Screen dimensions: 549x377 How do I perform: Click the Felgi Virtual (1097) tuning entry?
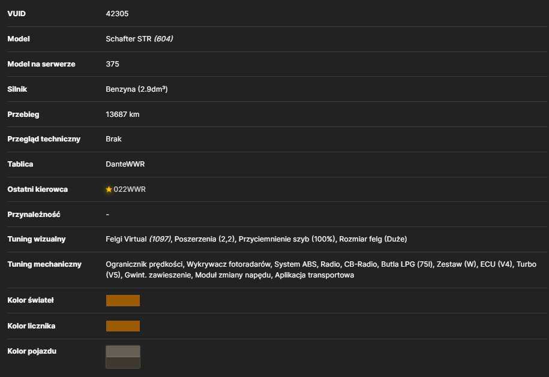(139, 239)
